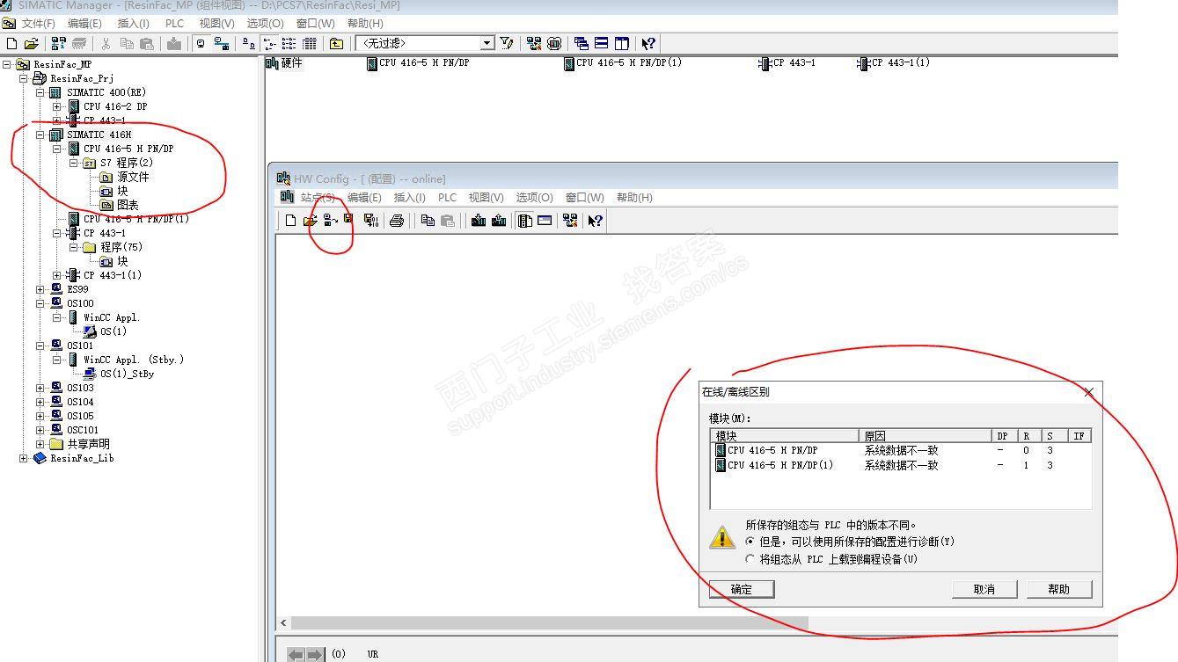The image size is (1178, 662).
Task: Switch to Details list view icon
Action: (x=310, y=43)
